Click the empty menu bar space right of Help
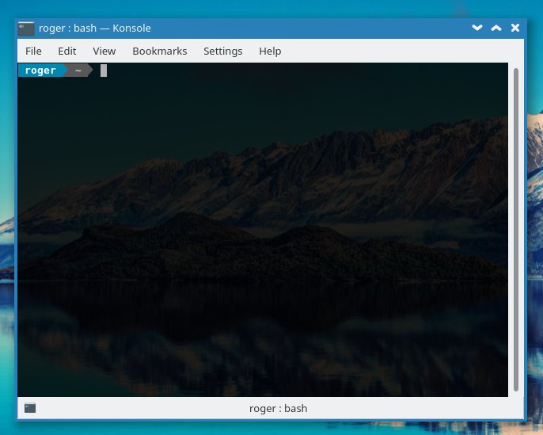This screenshot has height=435, width=543. [x=396, y=51]
